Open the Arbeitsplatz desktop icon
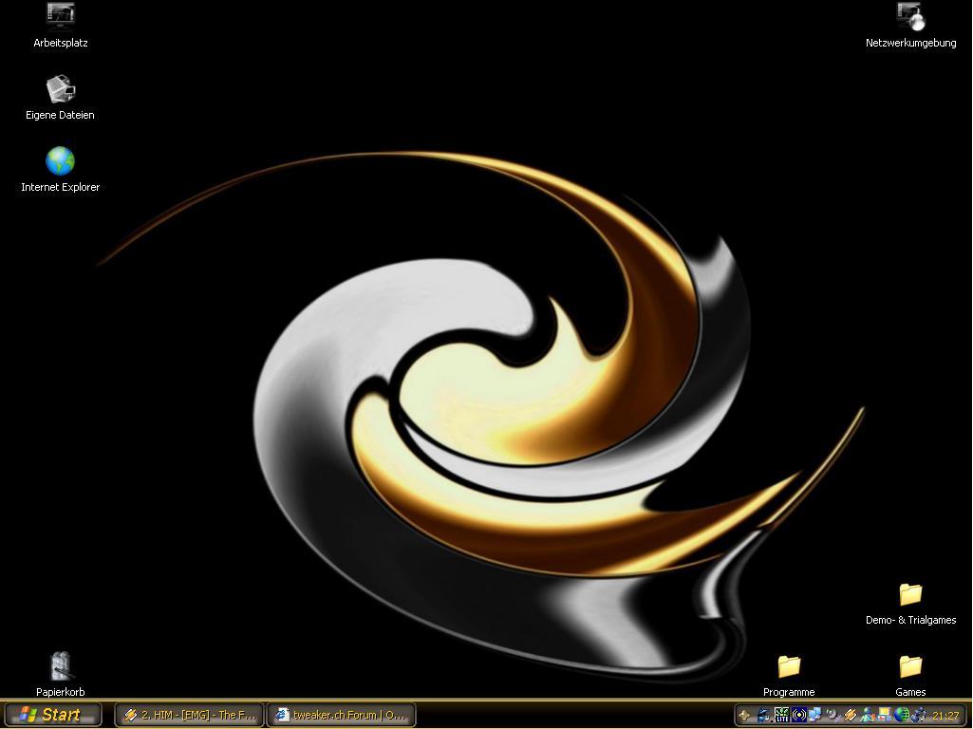The height and width of the screenshot is (729, 973). coord(60,16)
